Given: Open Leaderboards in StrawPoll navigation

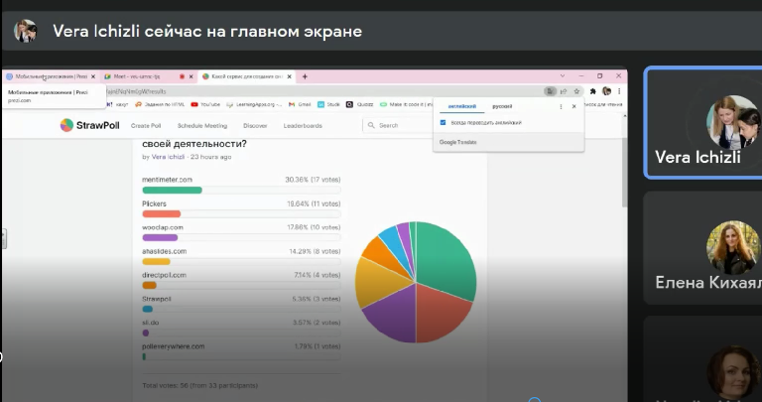Looking at the screenshot, I should point(303,126).
